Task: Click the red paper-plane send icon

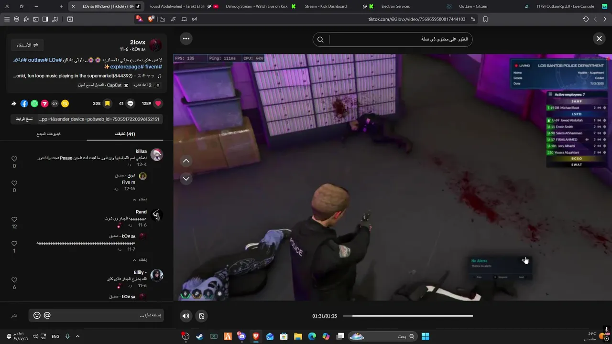Action: click(x=44, y=104)
